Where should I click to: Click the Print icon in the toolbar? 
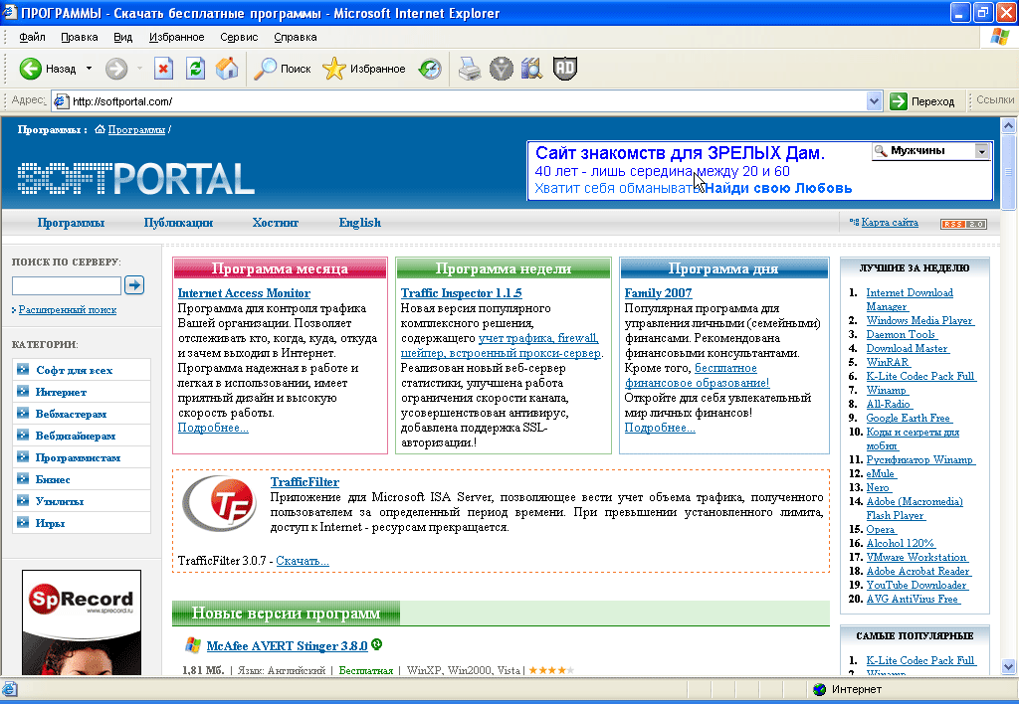click(x=470, y=69)
